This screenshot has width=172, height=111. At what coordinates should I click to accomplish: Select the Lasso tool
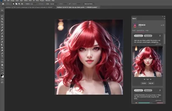point(2,16)
